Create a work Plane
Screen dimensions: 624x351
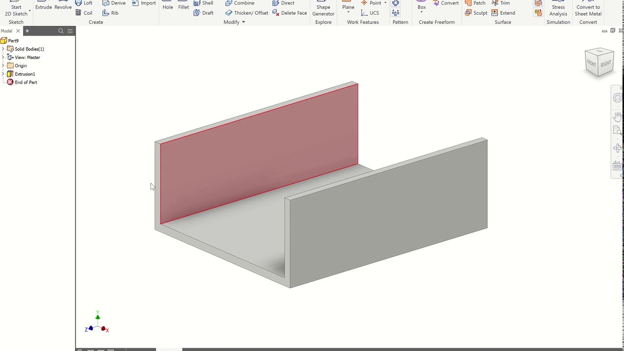[x=348, y=5]
